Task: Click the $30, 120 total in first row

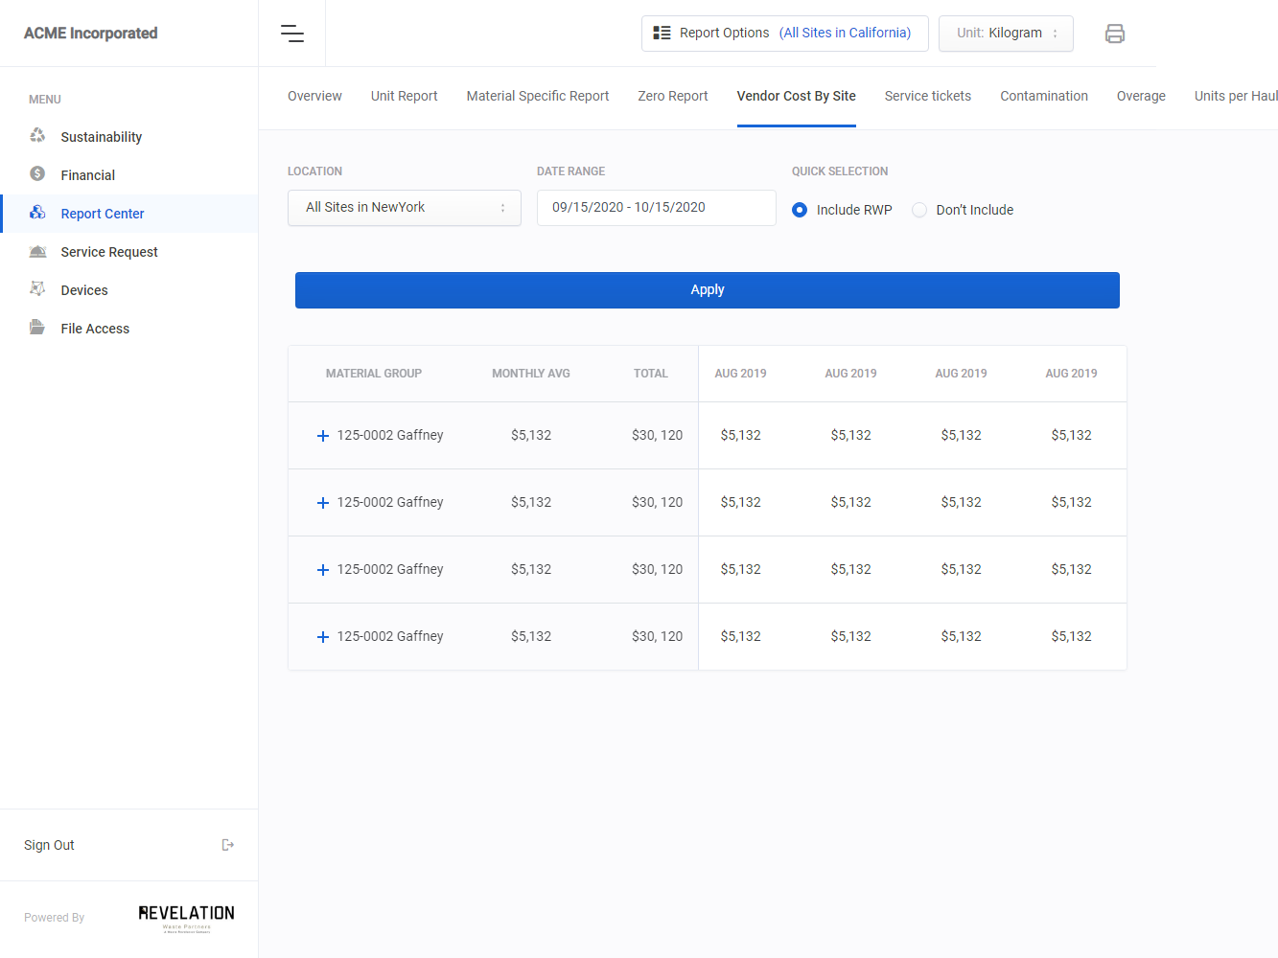Action: pos(657,435)
